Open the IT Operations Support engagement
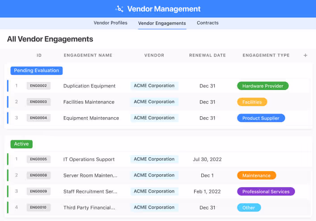The width and height of the screenshot is (316, 221). (89, 160)
